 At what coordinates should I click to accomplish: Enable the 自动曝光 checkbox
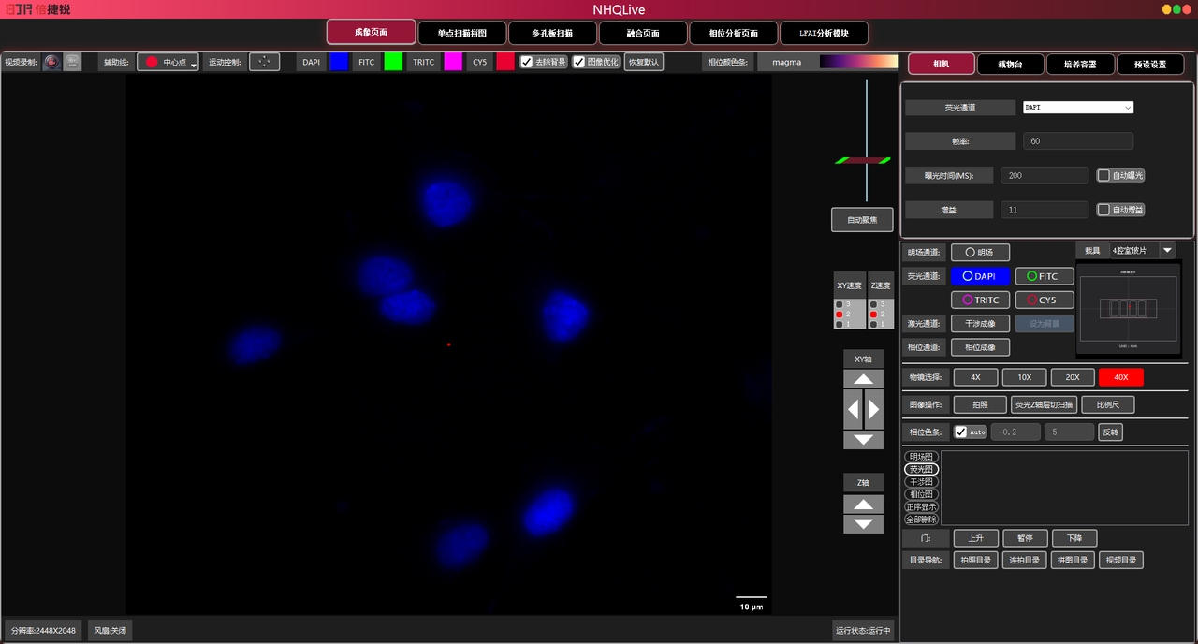tap(1103, 175)
